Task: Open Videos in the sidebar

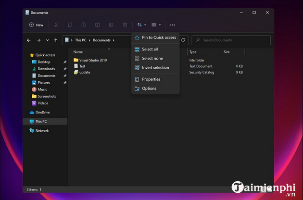Action: tap(40, 103)
